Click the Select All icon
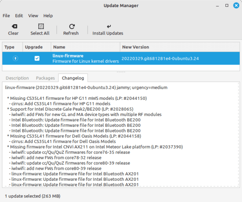Image resolution: width=242 pixels, height=202 pixels. [x=41, y=27]
